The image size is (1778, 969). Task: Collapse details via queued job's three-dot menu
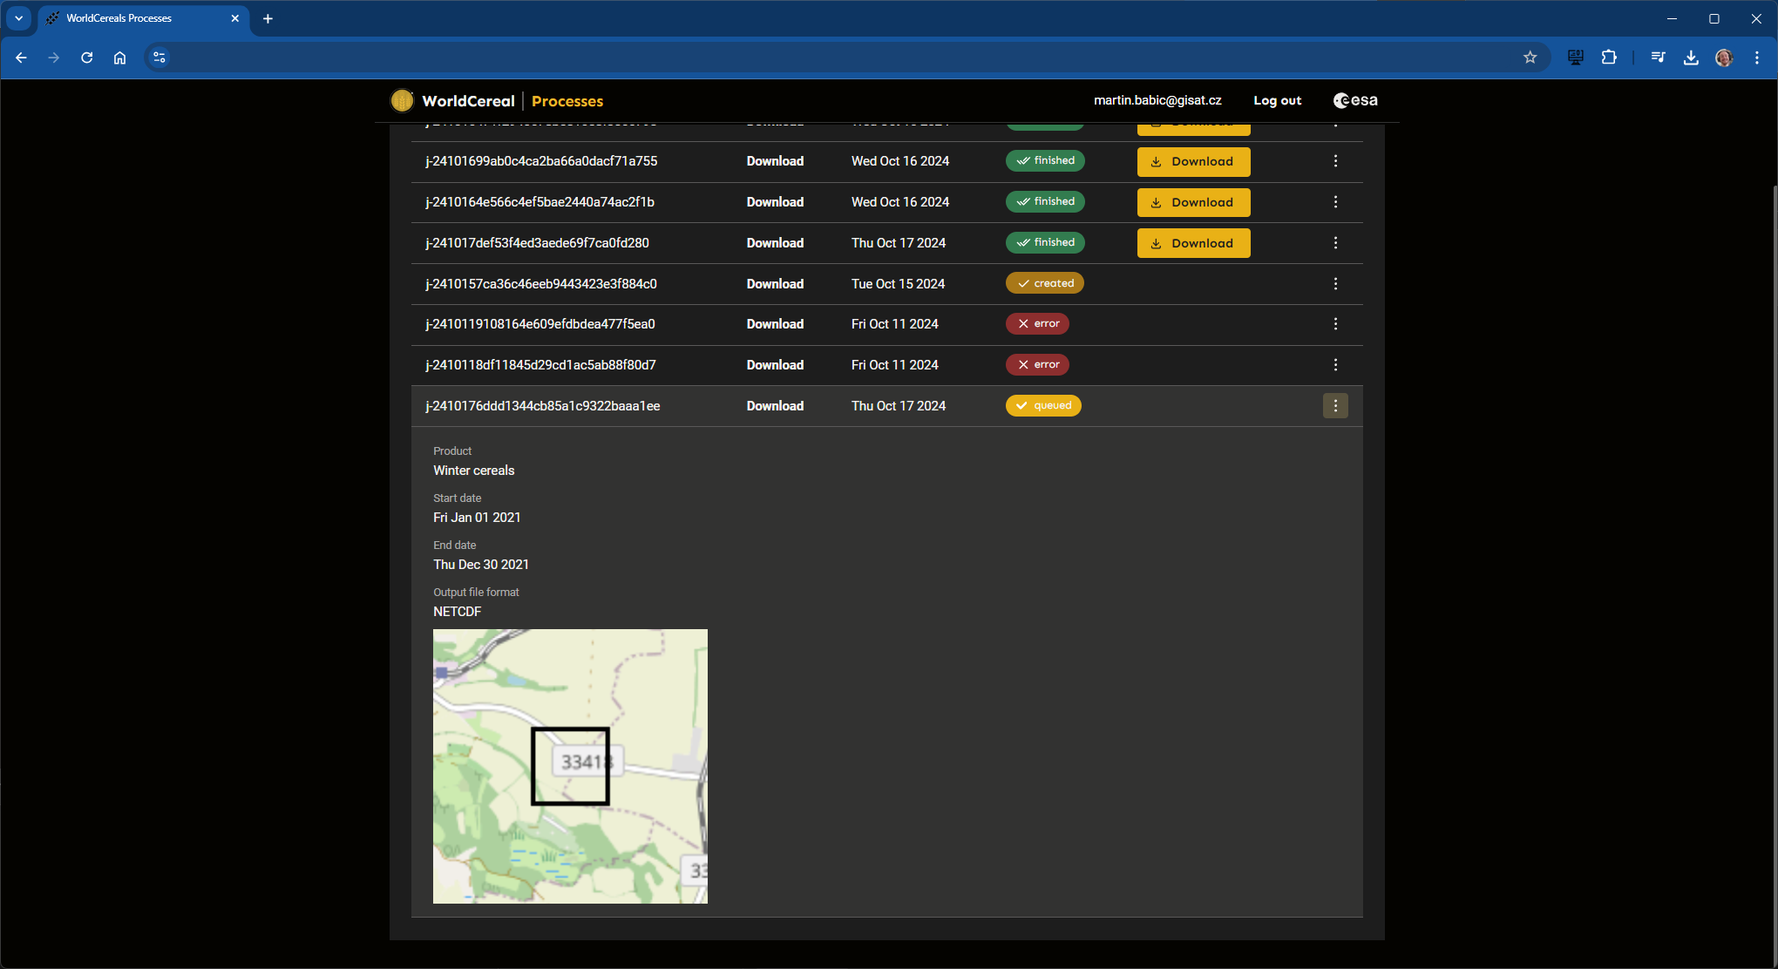[1335, 406]
